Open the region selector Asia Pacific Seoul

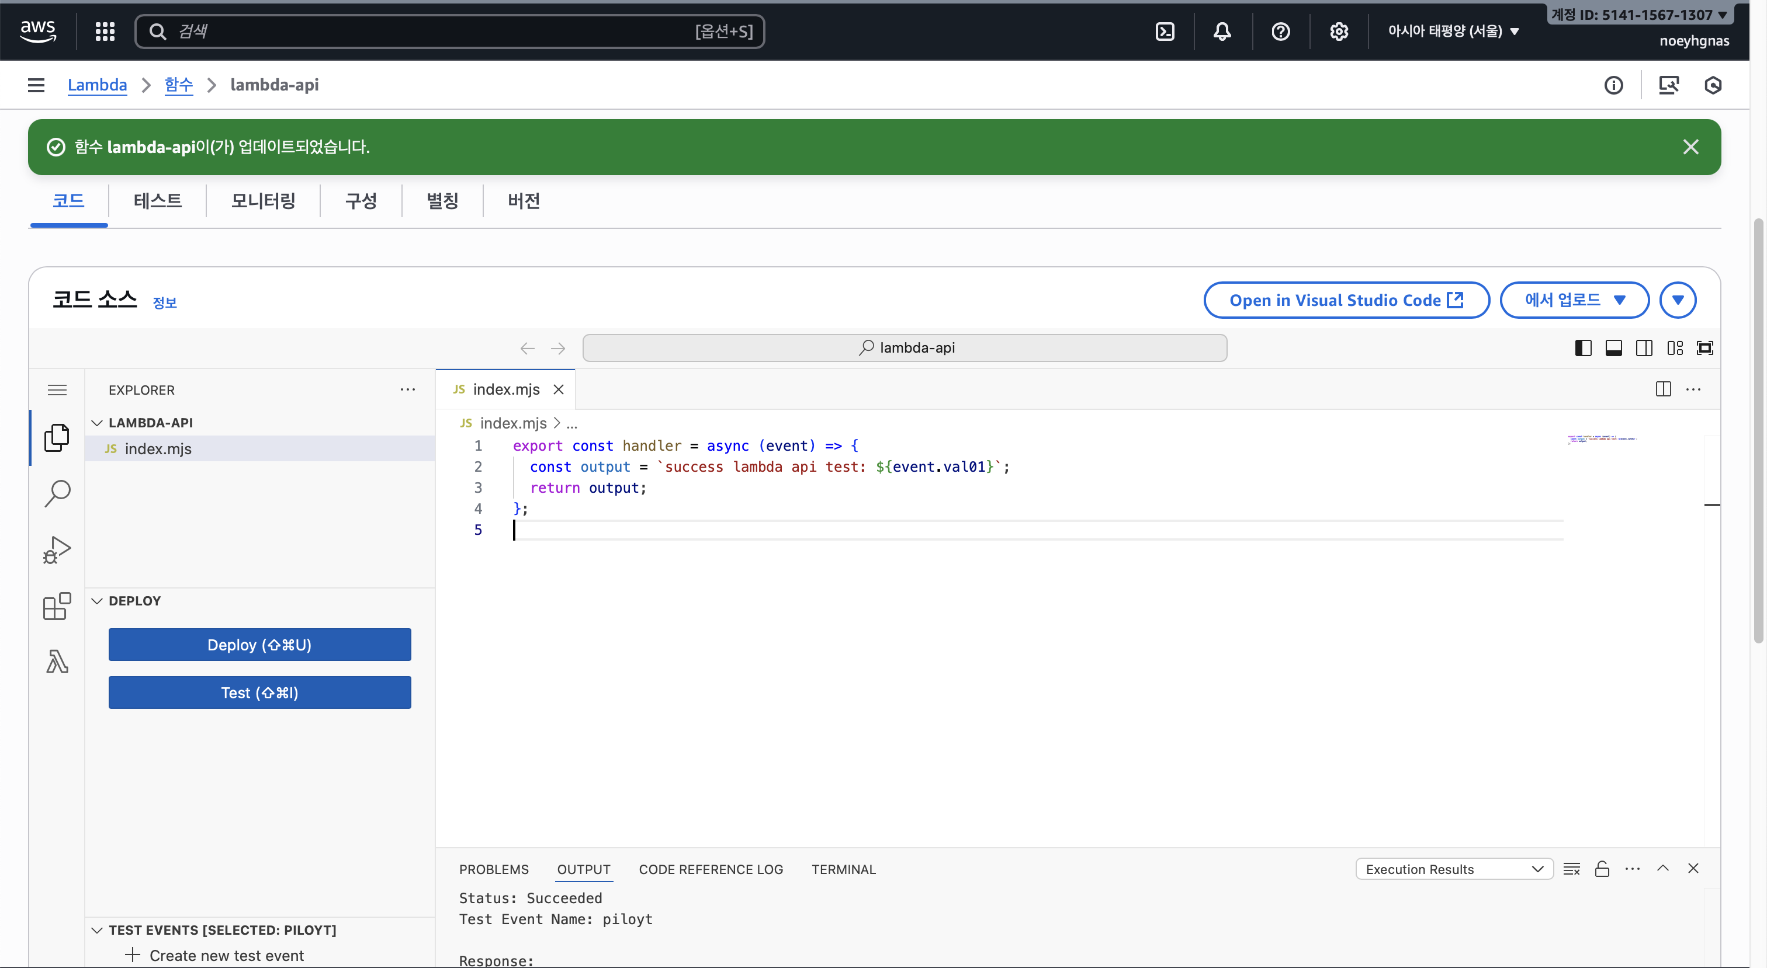click(x=1454, y=32)
